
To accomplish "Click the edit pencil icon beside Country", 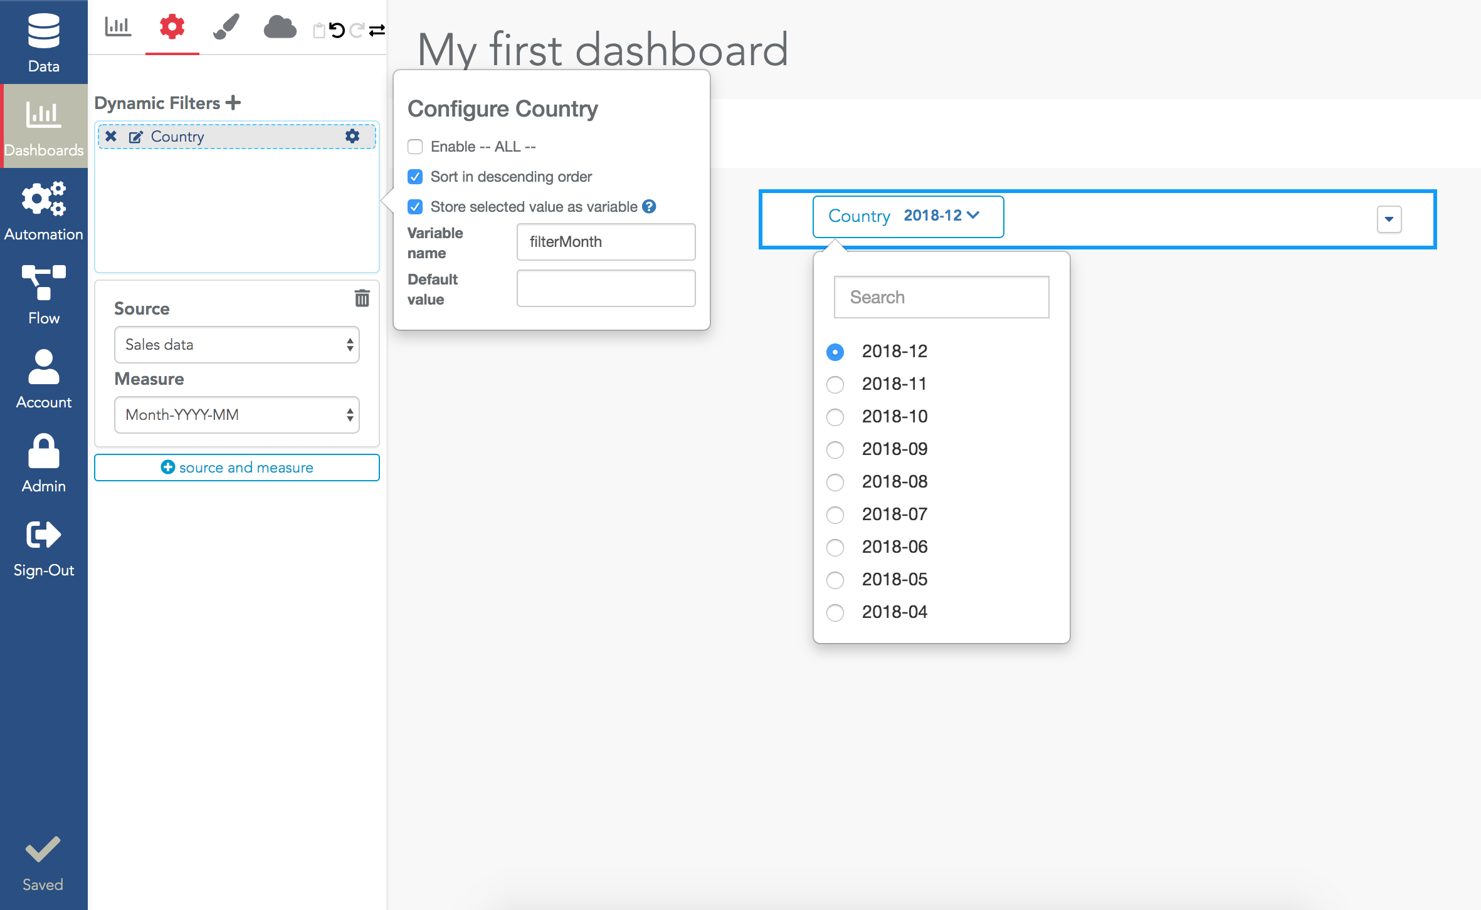I will (135, 137).
